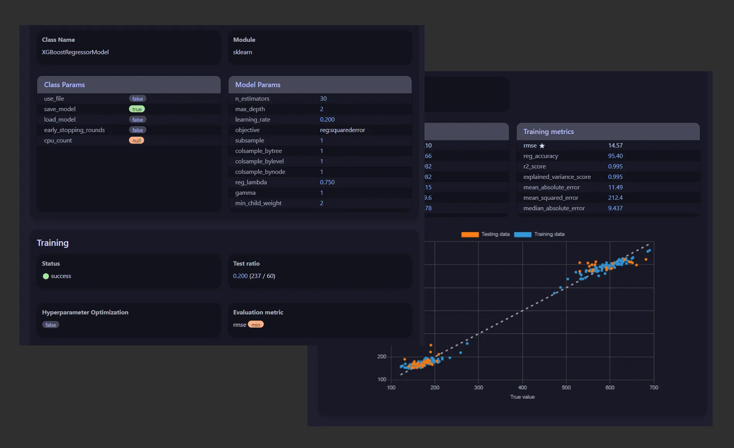Click reg_lambda value 0.750
The height and width of the screenshot is (448, 734).
[327, 182]
